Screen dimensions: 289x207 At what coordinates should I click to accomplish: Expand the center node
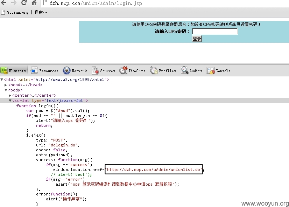click(x=10, y=95)
